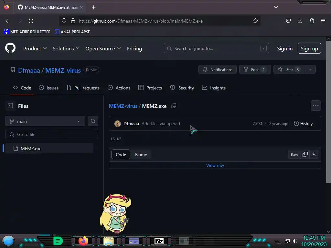Click the shield tracking protection icon

tap(64, 21)
